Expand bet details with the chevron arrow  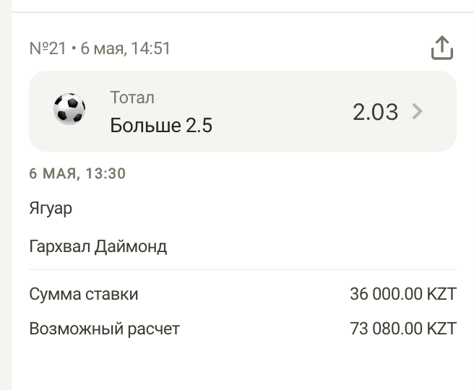pyautogui.click(x=417, y=111)
